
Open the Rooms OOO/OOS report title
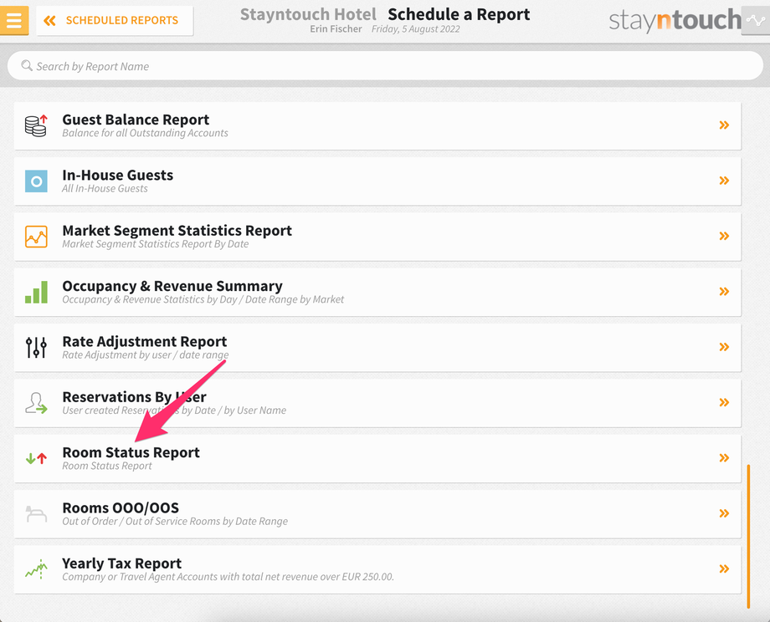(x=121, y=507)
